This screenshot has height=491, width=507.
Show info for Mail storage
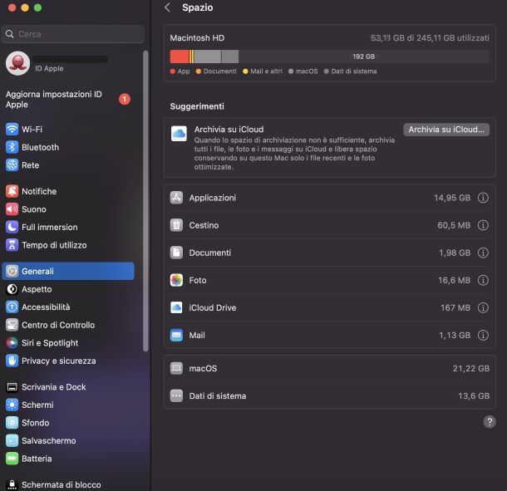(x=483, y=335)
